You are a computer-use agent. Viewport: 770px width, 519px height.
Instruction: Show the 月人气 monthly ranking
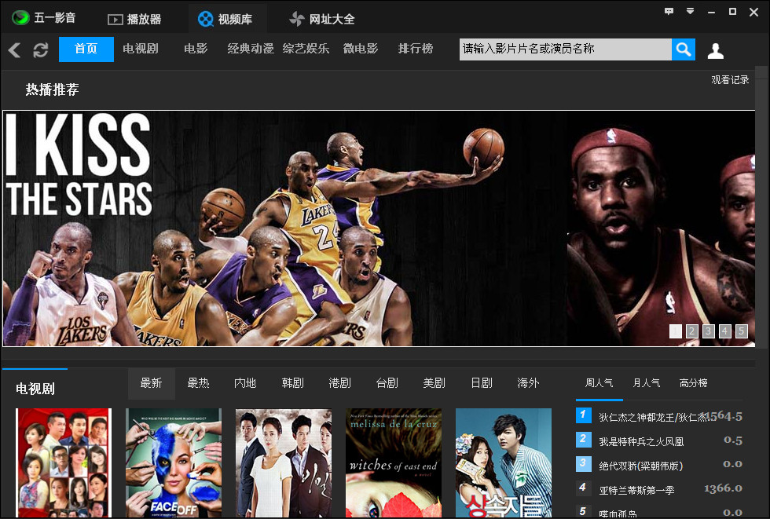pyautogui.click(x=646, y=383)
